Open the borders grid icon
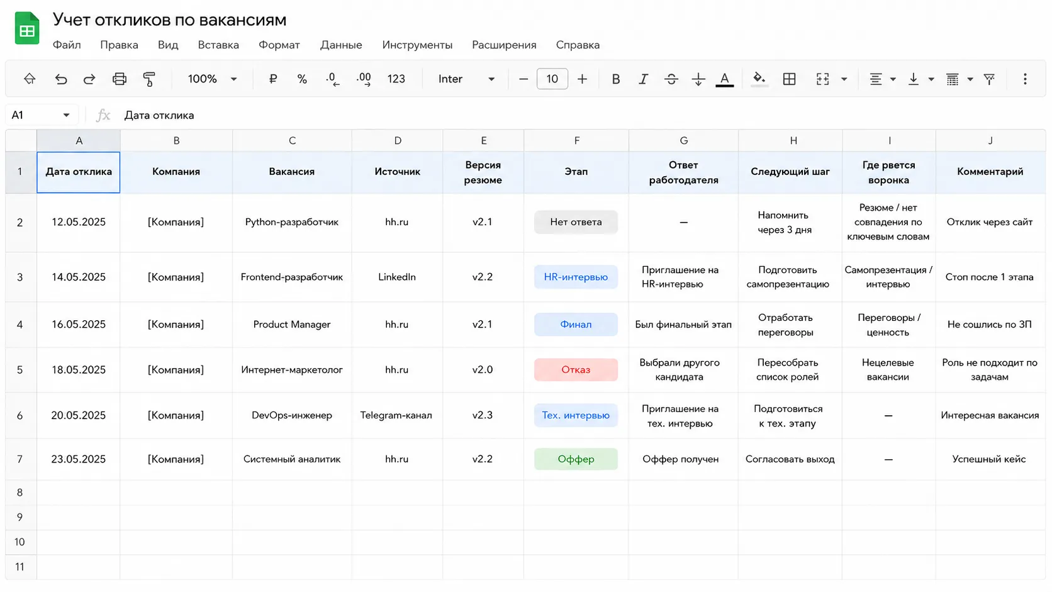Screen dimensions: 1052x592 [x=790, y=79]
